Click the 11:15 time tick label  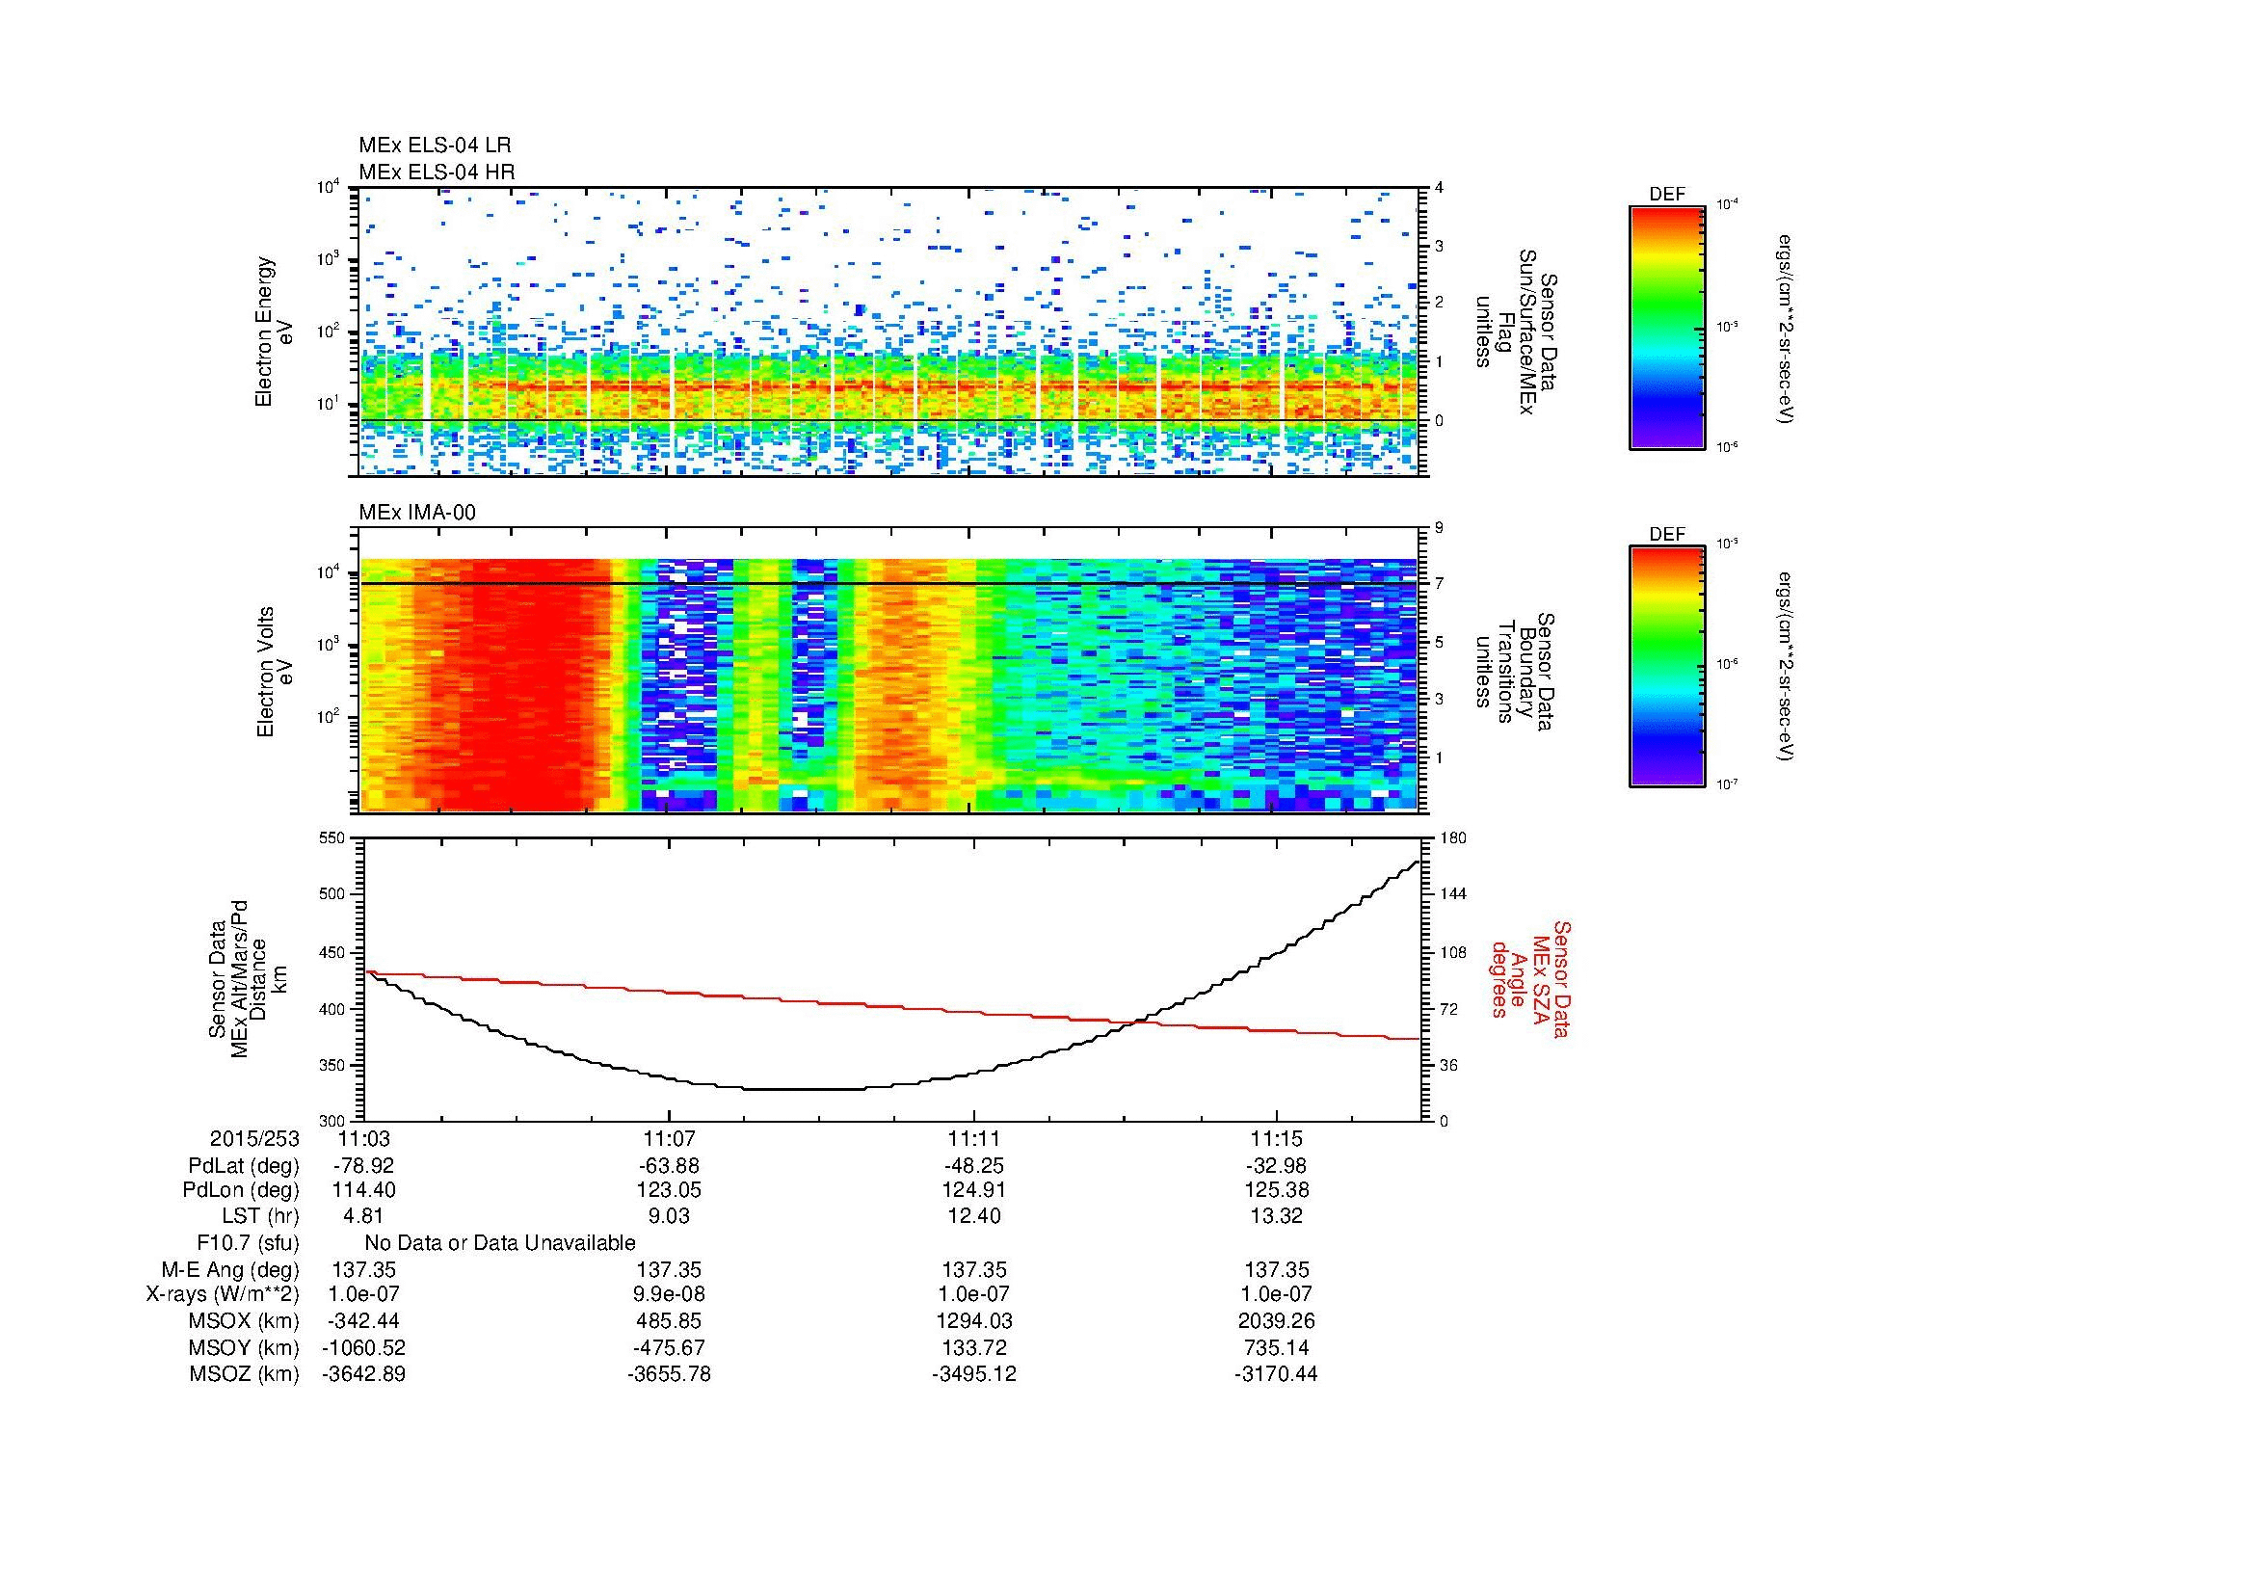pyautogui.click(x=1276, y=1138)
